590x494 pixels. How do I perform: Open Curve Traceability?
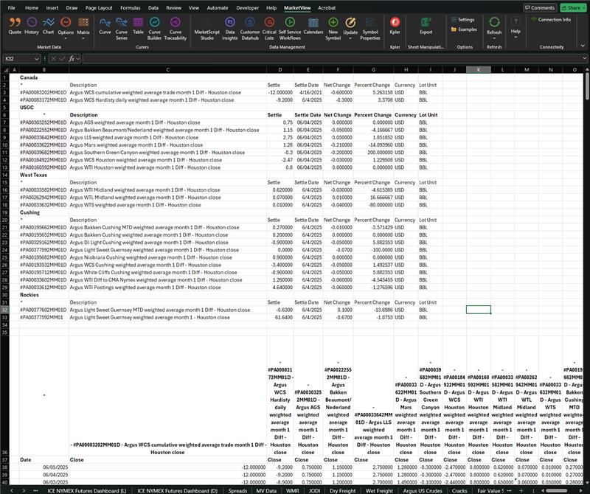[176, 29]
